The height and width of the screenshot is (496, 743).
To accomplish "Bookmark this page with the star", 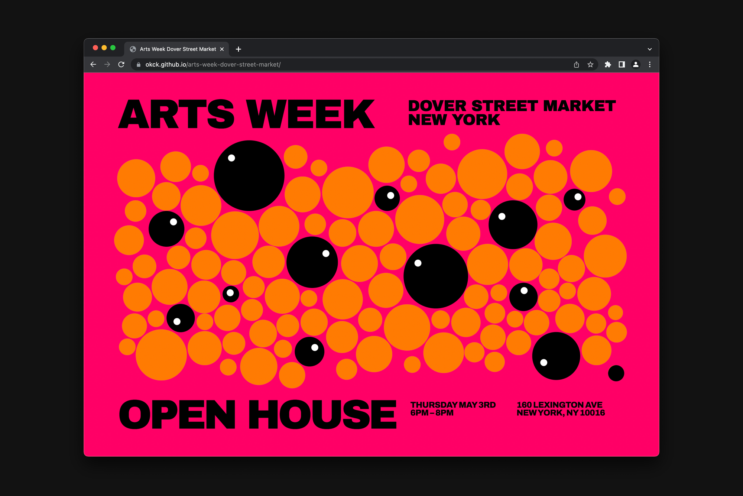I will pos(590,65).
